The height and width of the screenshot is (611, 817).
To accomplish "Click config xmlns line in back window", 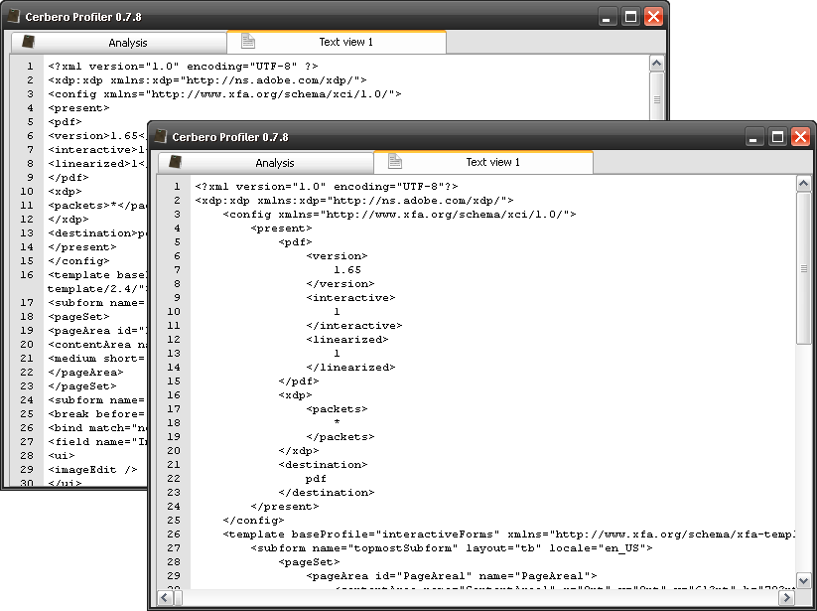I will 224,94.
